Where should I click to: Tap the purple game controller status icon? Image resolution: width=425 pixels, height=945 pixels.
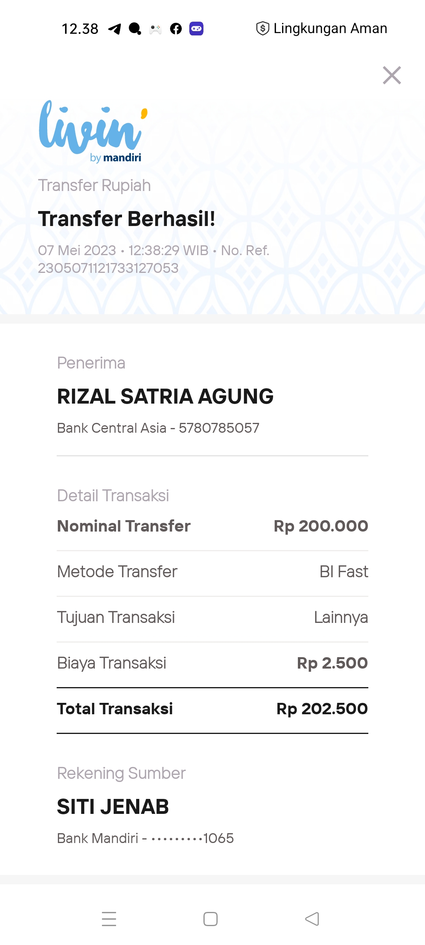[x=196, y=29]
